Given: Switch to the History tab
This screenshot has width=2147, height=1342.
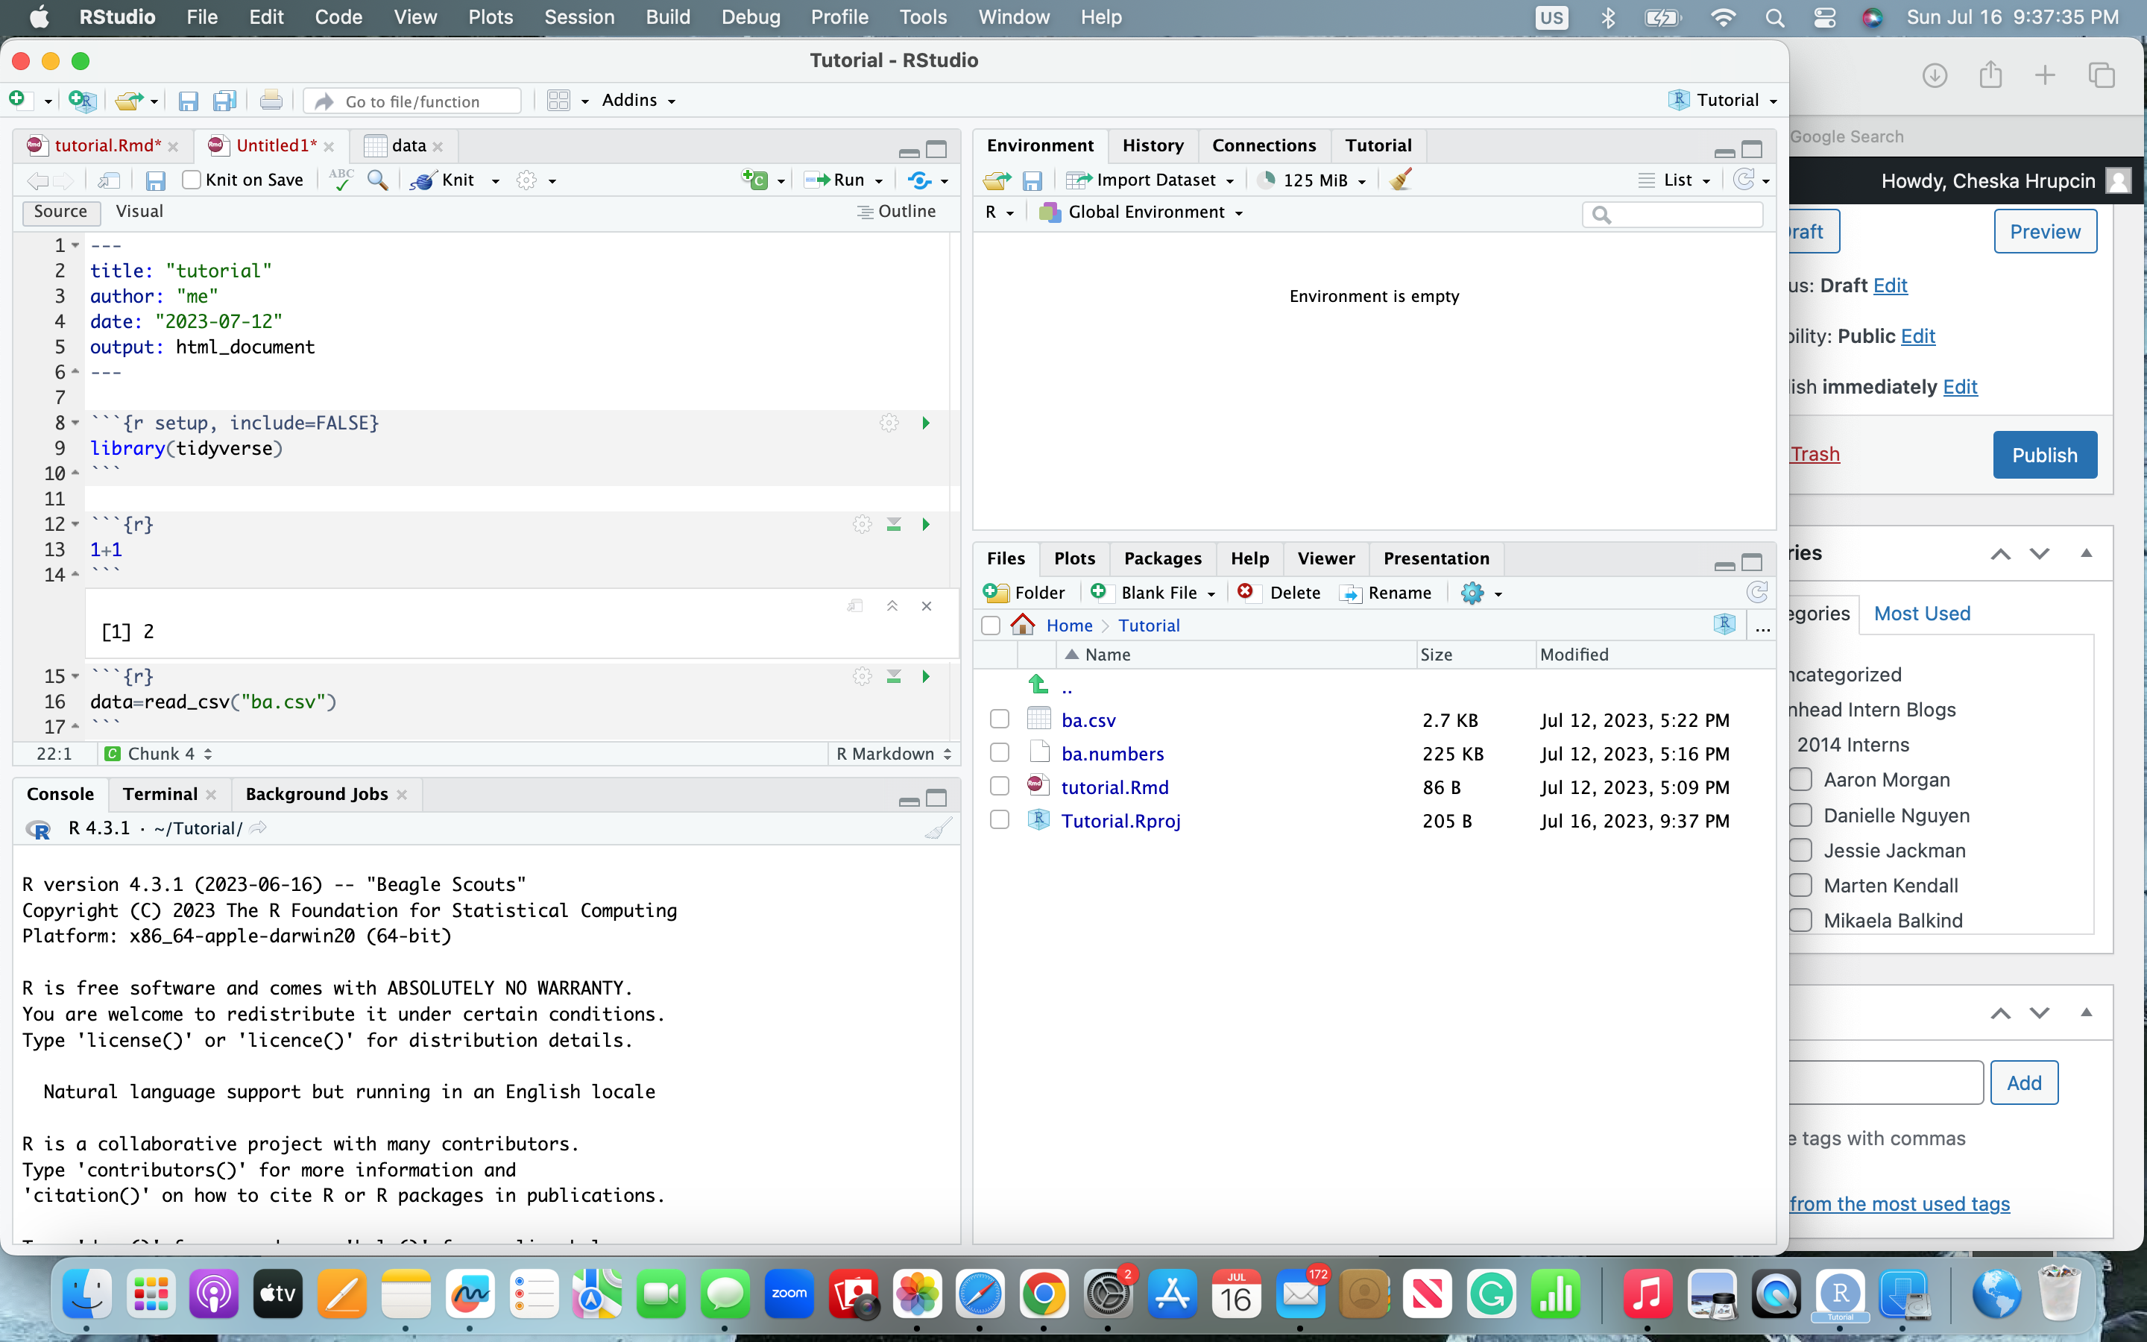Looking at the screenshot, I should (x=1153, y=145).
